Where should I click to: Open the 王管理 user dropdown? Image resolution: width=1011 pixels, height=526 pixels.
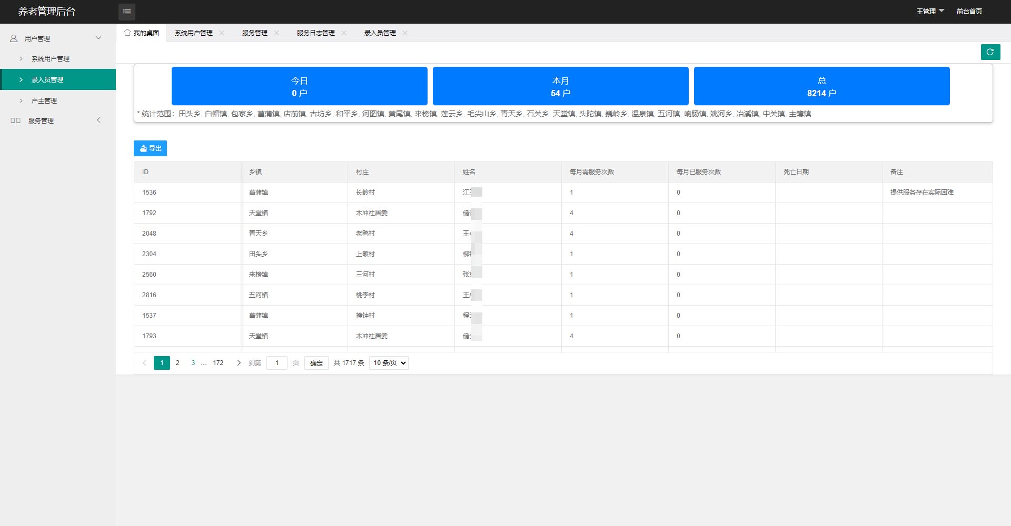click(930, 11)
